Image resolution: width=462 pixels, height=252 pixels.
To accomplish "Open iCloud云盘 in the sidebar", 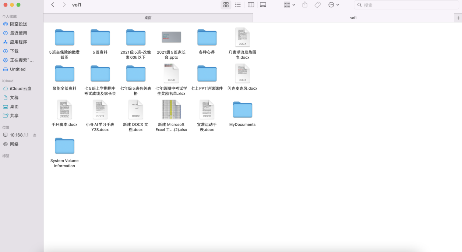I will pyautogui.click(x=21, y=89).
